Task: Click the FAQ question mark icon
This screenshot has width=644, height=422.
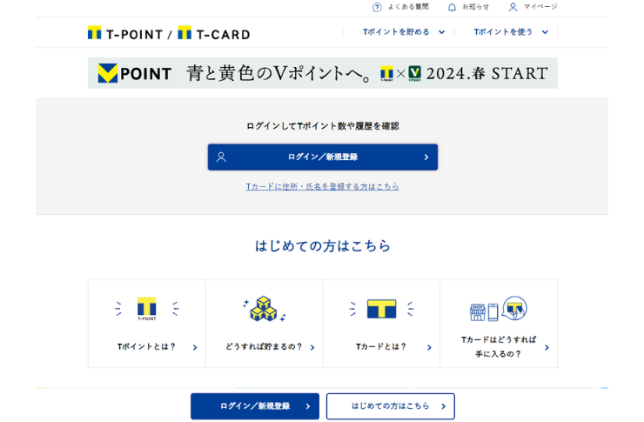Action: pos(377,7)
